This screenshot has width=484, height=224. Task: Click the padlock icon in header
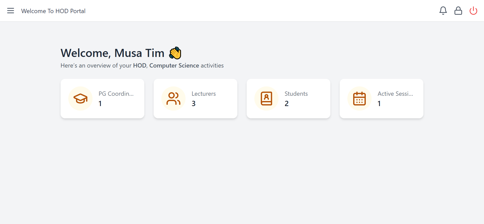tap(458, 11)
